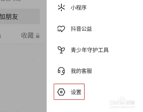Screen dimensions: 143x112
Task: Click blank white area below 设置
Action: (95, 106)
